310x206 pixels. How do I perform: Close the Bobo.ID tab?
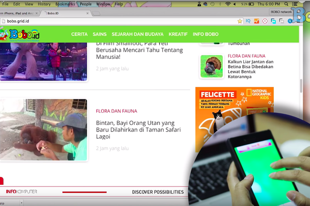pyautogui.click(x=87, y=13)
